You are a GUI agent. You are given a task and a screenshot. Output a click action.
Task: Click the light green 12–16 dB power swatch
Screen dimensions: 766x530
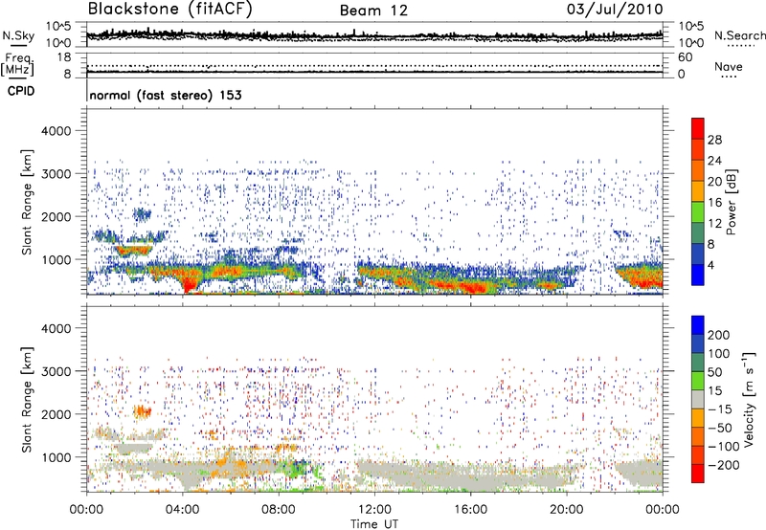tap(698, 212)
